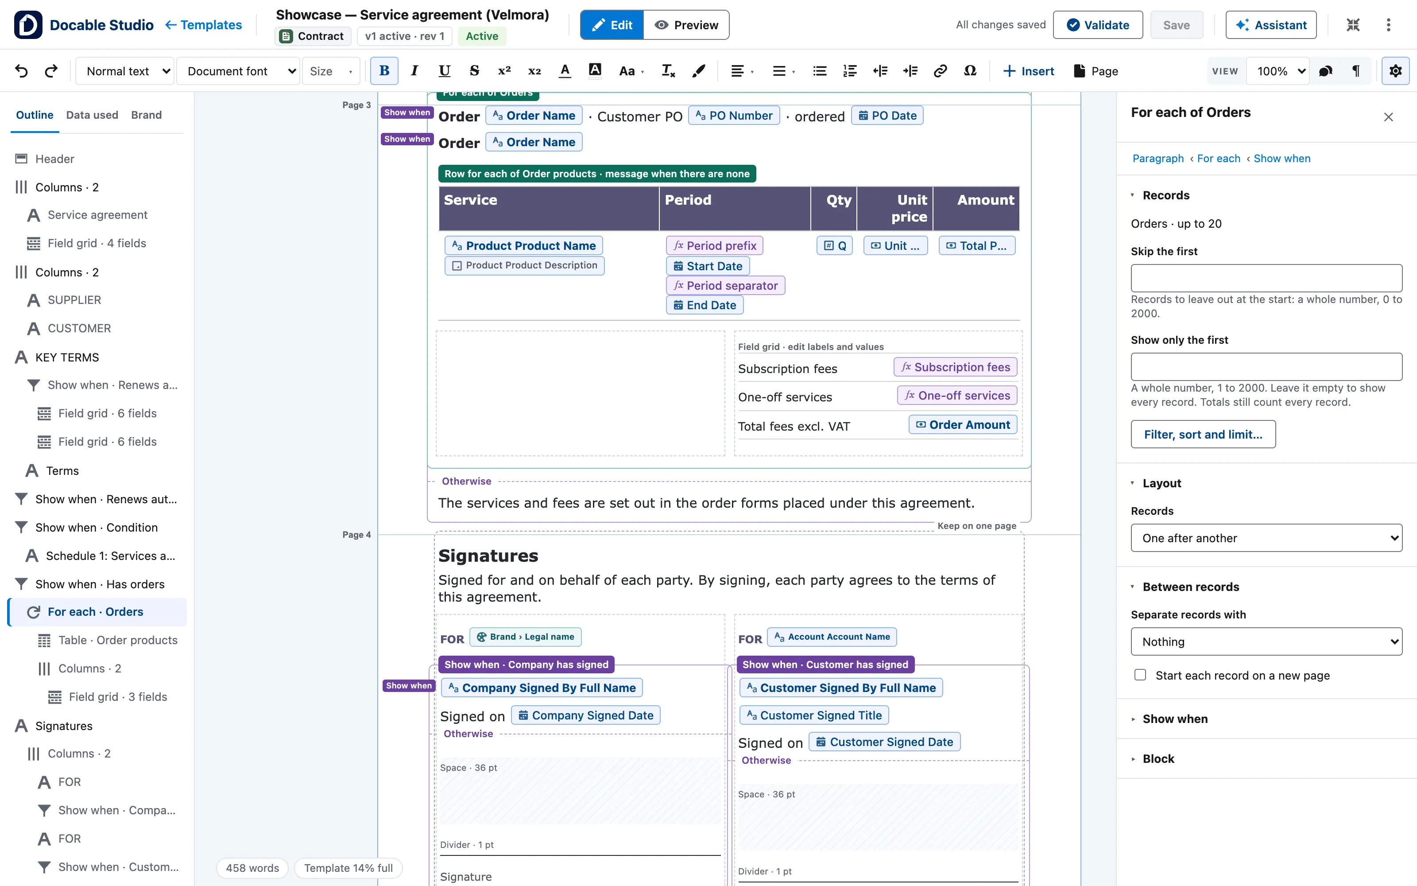
Task: Apply italic formatting
Action: pos(414,71)
